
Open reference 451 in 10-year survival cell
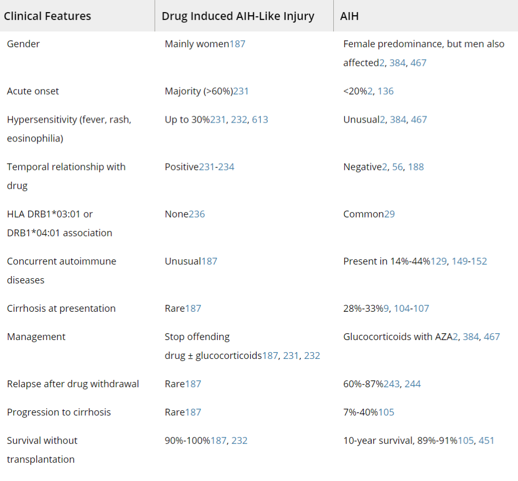[487, 441]
